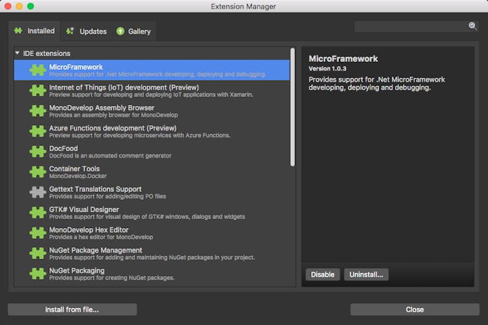Viewport: 488px width, 325px height.
Task: Click the GTK# Visual Designer puzzle icon
Action: pyautogui.click(x=38, y=213)
